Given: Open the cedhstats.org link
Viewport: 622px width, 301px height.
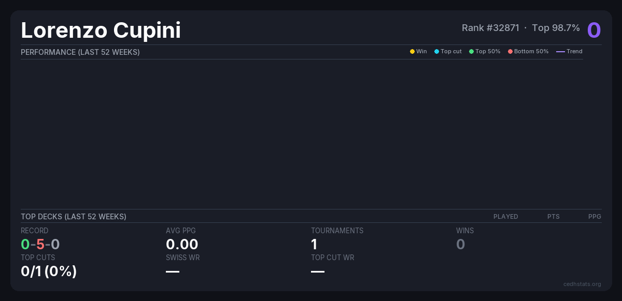Looking at the screenshot, I should point(582,284).
